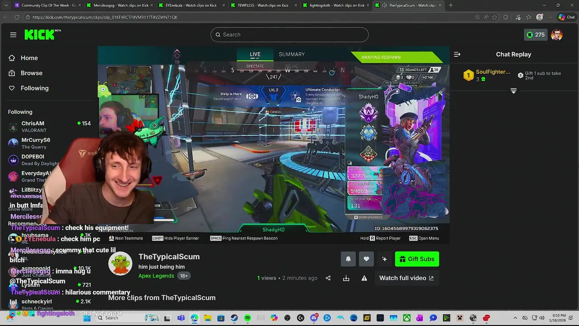The width and height of the screenshot is (579, 326).
Task: Click the sparkle icon beside Gift Subs
Action: [384, 259]
